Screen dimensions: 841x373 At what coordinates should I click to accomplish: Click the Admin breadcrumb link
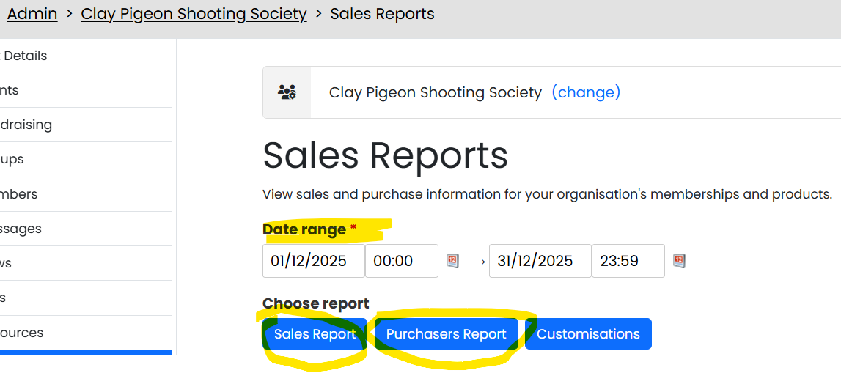(32, 14)
